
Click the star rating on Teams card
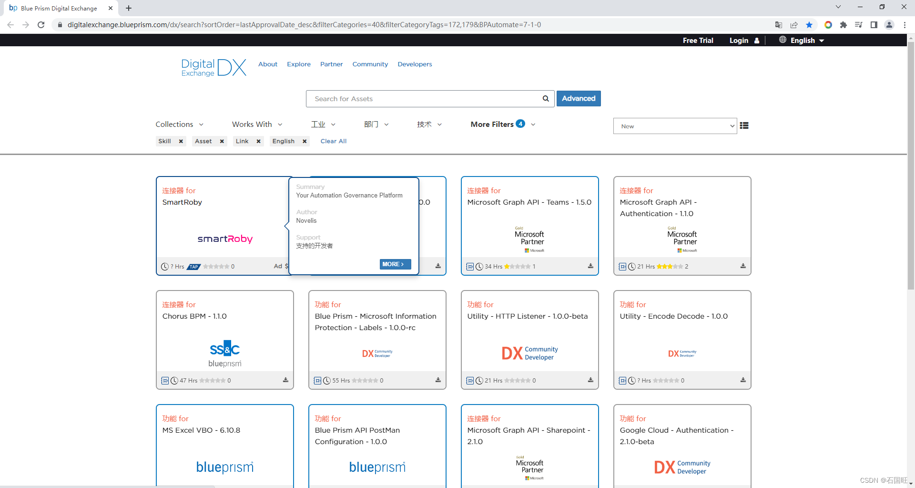point(517,267)
